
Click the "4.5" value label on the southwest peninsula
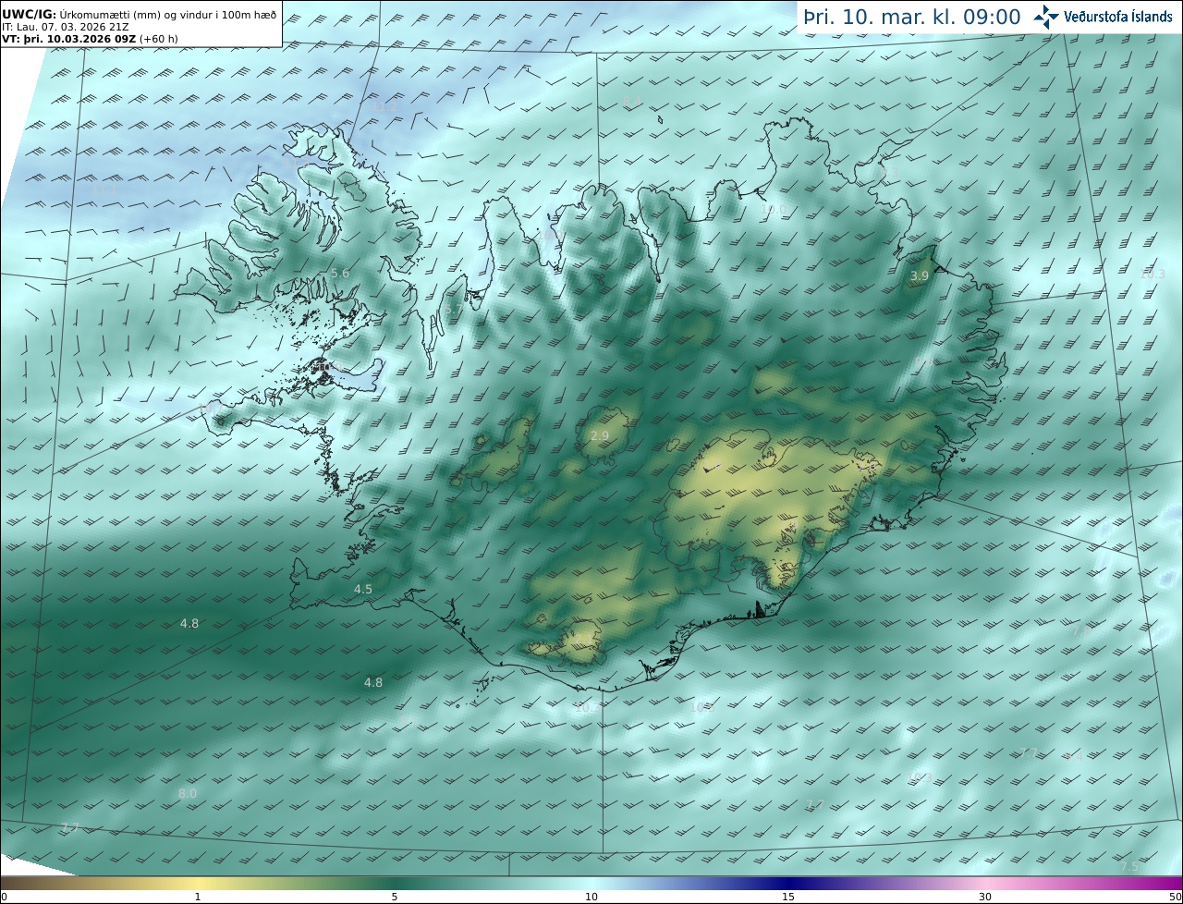(363, 590)
